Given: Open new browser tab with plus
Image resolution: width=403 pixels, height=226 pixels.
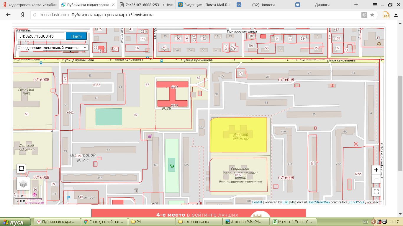Looking at the screenshot, I should click(356, 5).
